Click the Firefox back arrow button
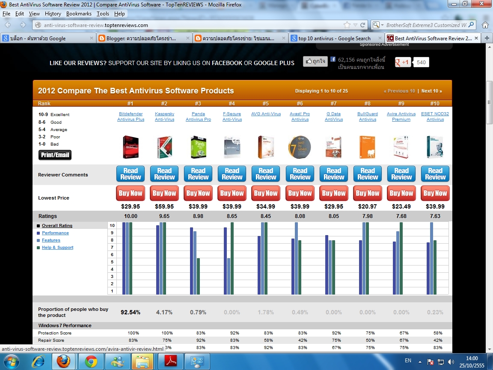 point(8,25)
